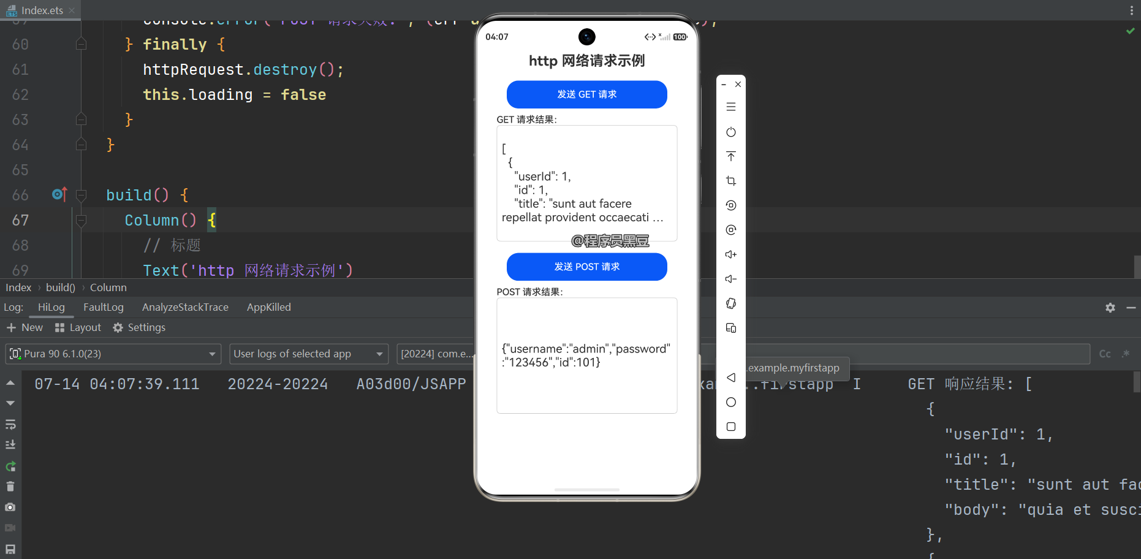The image size is (1141, 559).
Task: Open the log panel gear settings
Action: [x=1110, y=308]
